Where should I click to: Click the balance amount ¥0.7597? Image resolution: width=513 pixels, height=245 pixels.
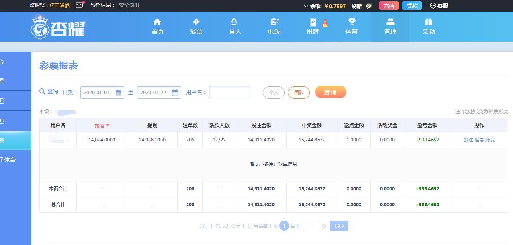coord(335,6)
